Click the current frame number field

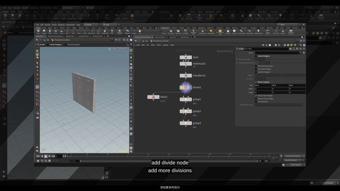point(58,156)
